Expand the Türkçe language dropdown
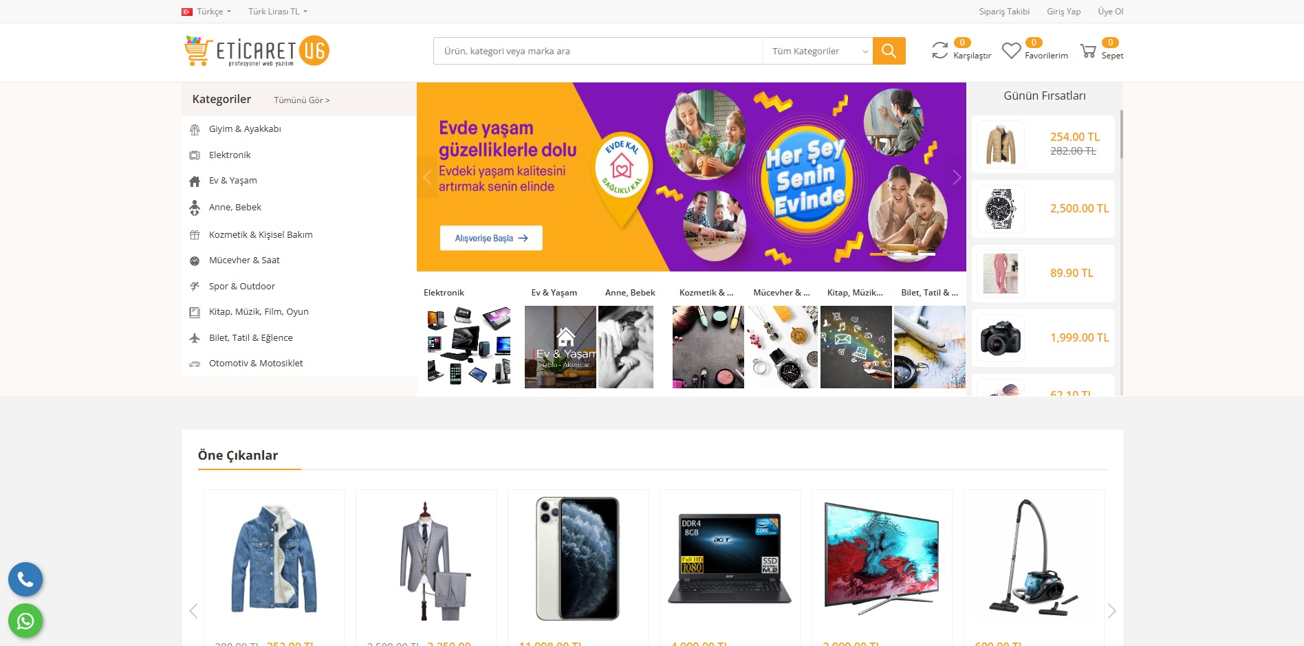 [x=206, y=12]
